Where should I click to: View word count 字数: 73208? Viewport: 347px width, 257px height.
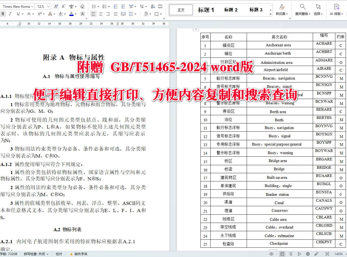point(9,254)
